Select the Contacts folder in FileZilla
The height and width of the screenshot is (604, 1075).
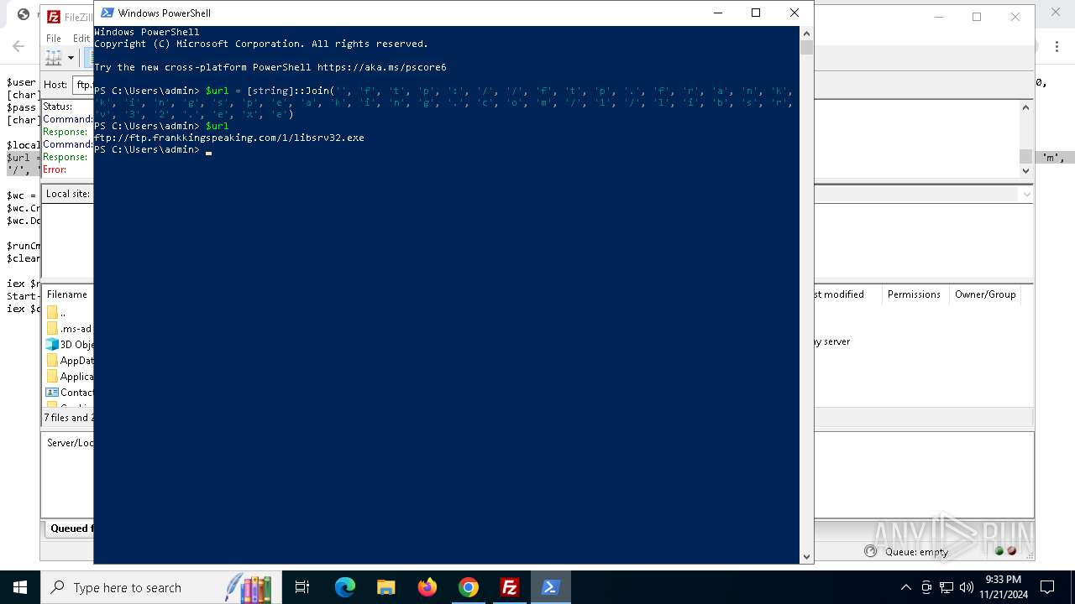(x=69, y=392)
